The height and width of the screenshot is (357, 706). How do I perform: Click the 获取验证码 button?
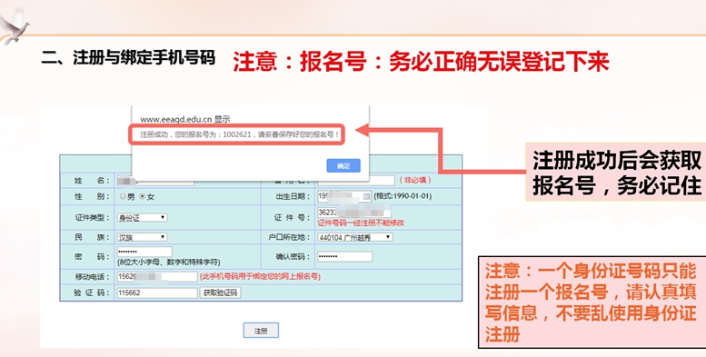(220, 293)
